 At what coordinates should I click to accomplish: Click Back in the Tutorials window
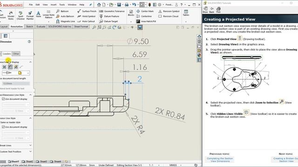tap(212, 10)
